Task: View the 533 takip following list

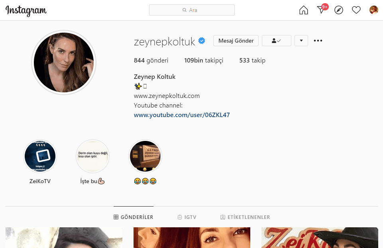Action: (x=252, y=61)
